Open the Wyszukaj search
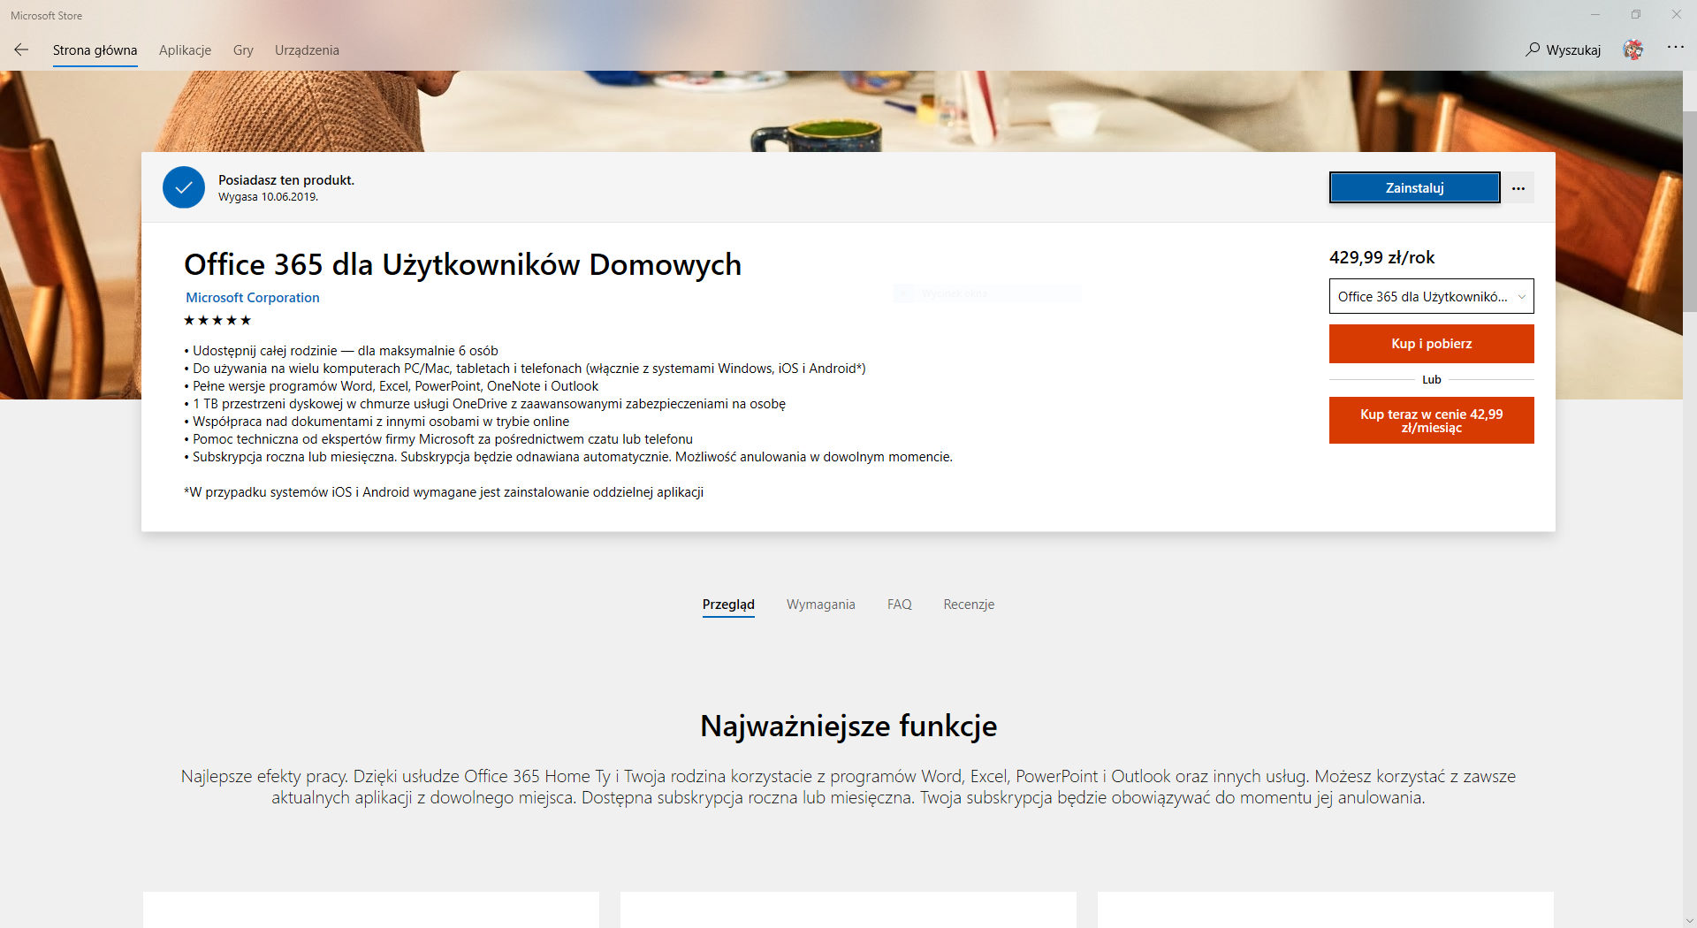 point(1563,49)
